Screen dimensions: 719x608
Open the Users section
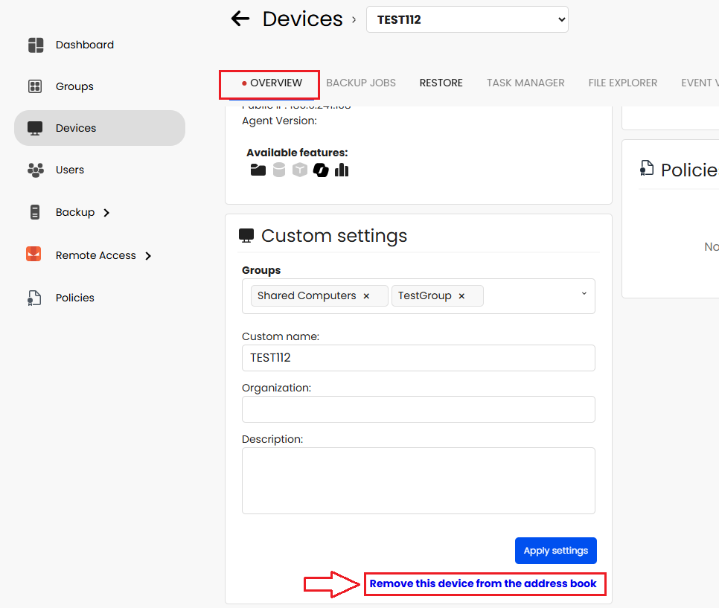tap(69, 170)
